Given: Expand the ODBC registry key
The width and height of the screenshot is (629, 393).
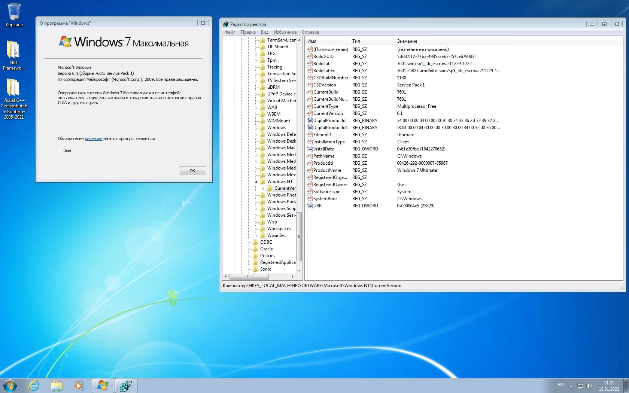Looking at the screenshot, I should pyautogui.click(x=249, y=243).
